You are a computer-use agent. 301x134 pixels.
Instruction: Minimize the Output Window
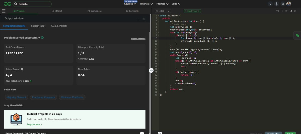pos(138,19)
